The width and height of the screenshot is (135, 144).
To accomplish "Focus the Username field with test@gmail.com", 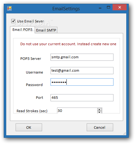I will [82, 71].
